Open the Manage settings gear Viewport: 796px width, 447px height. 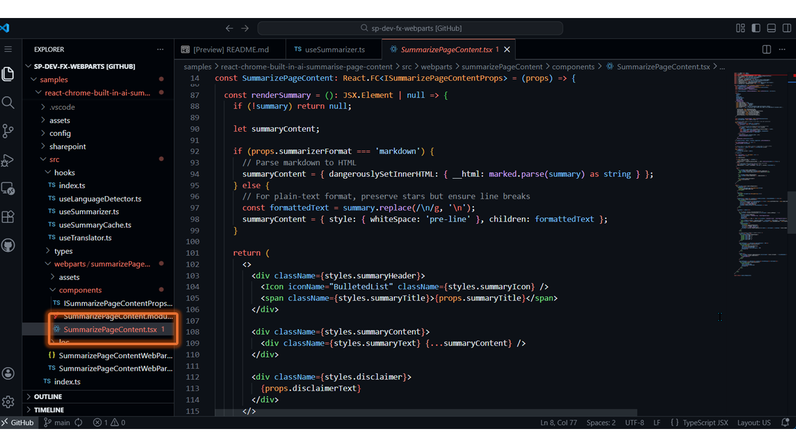click(x=8, y=402)
